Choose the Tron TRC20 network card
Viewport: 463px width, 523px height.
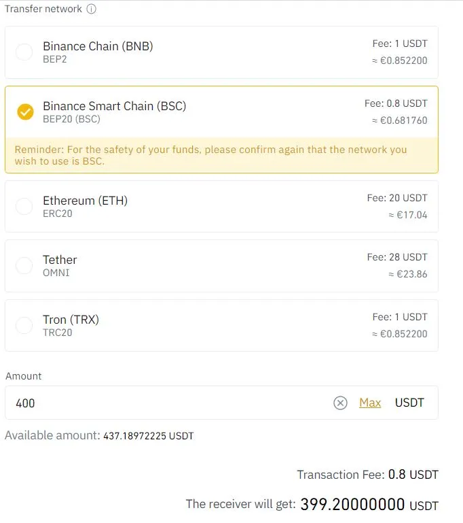tap(221, 325)
